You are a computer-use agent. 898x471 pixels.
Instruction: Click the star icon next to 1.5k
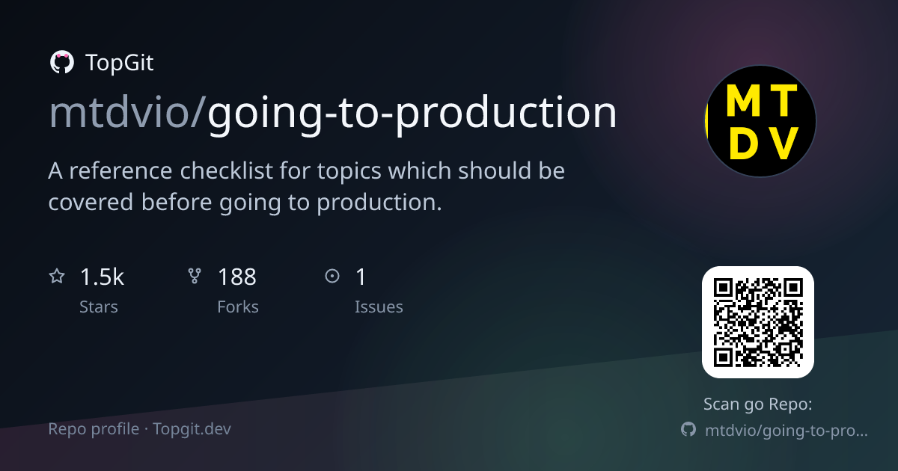[x=57, y=277]
